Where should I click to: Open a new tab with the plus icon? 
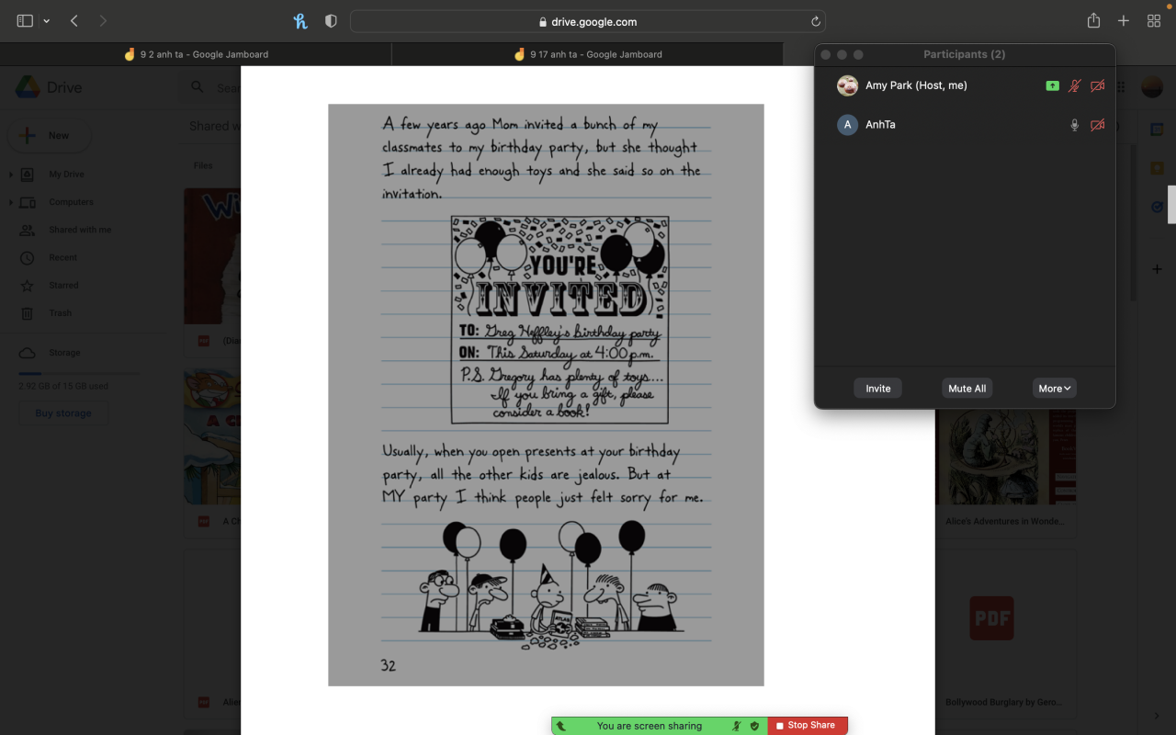[x=1123, y=21]
